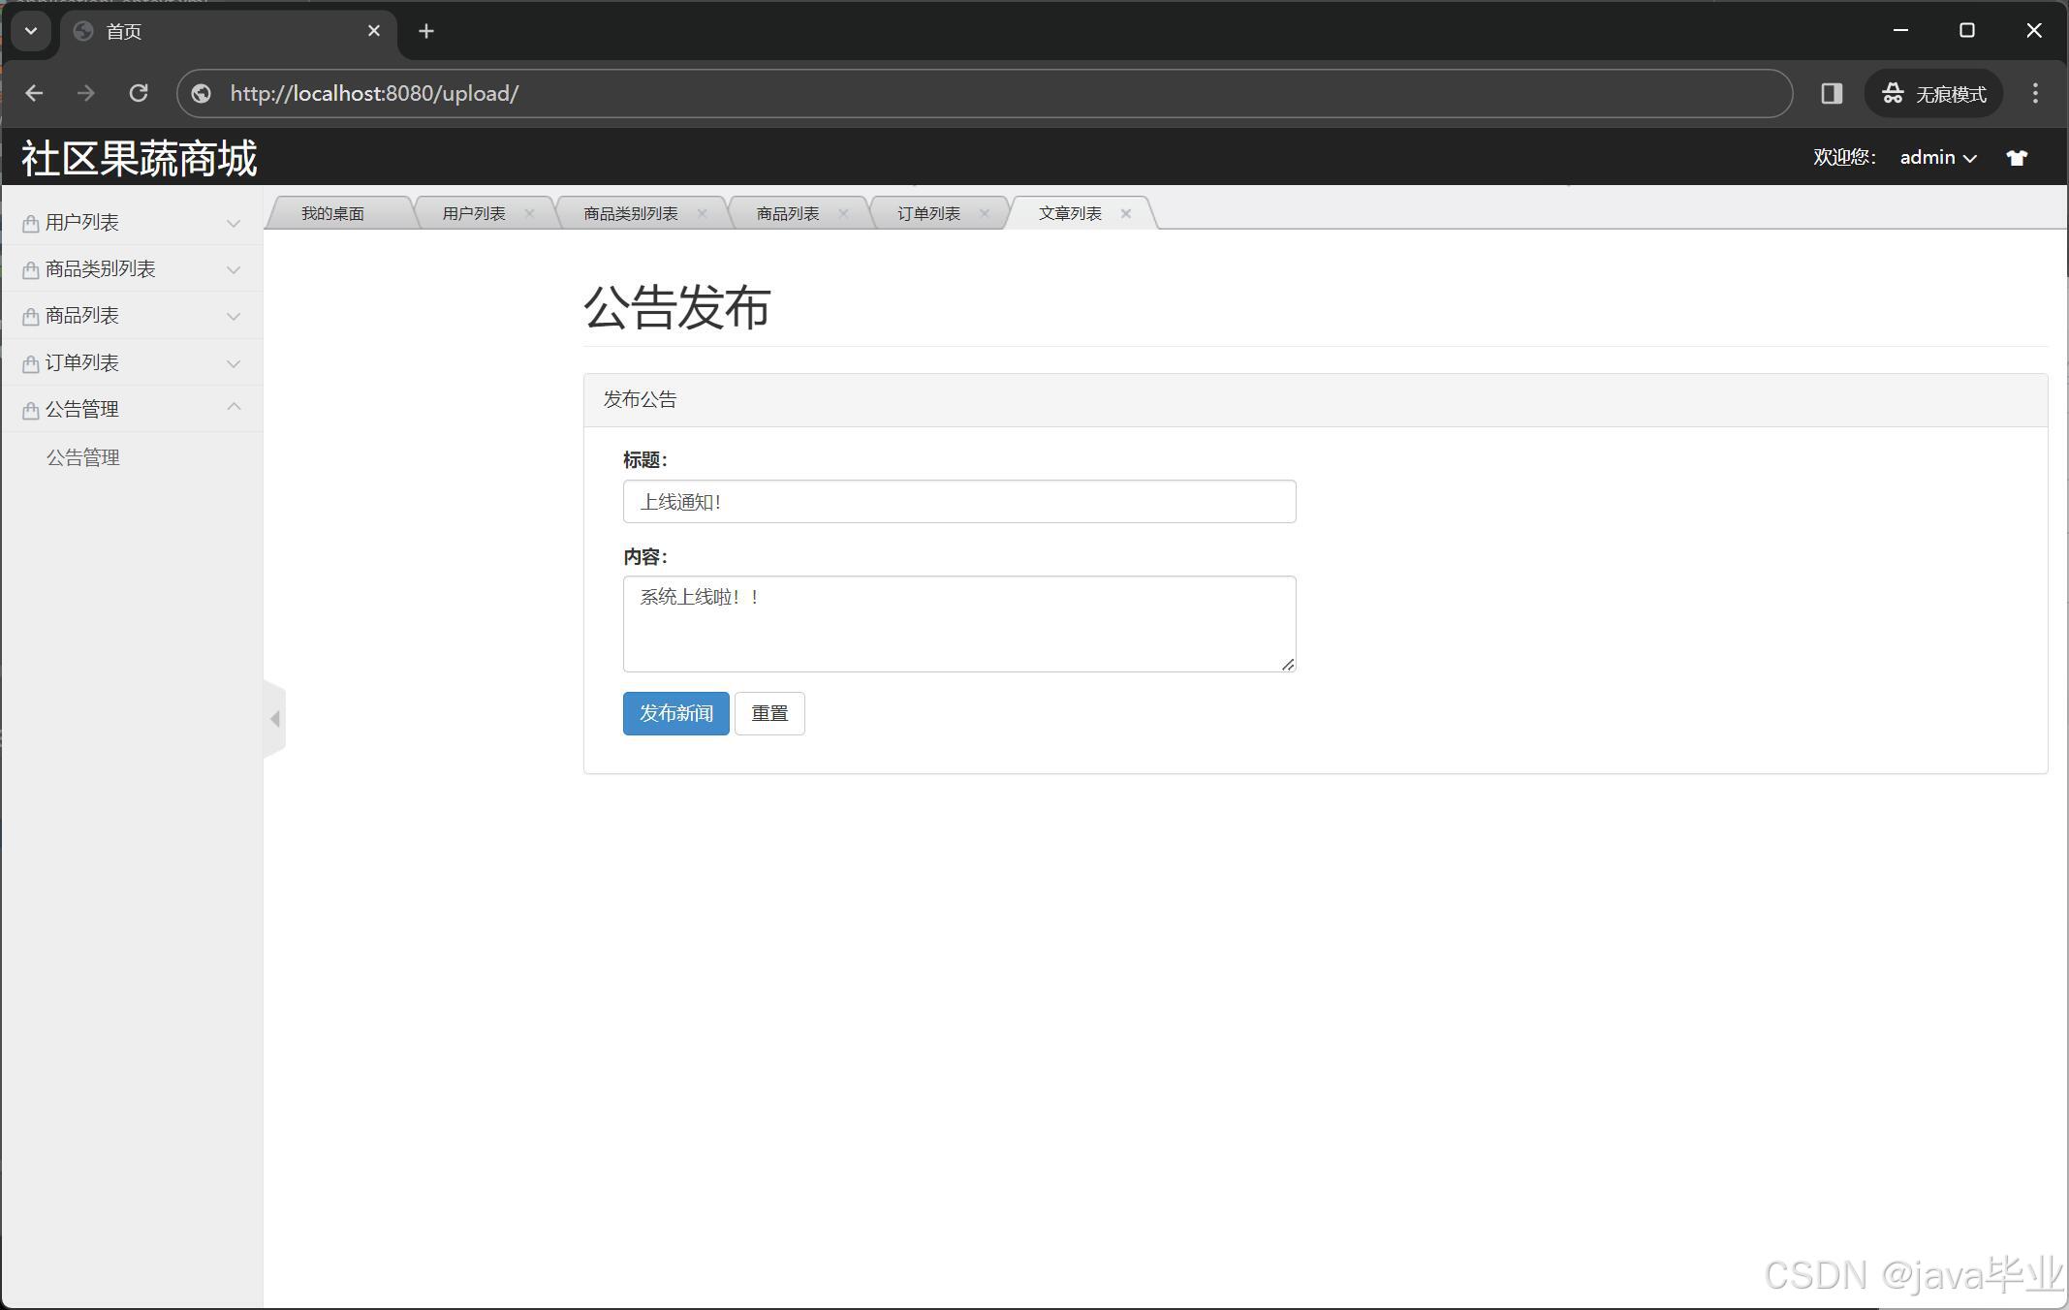2069x1310 pixels.
Task: Click the 发布新闻 button
Action: (676, 714)
